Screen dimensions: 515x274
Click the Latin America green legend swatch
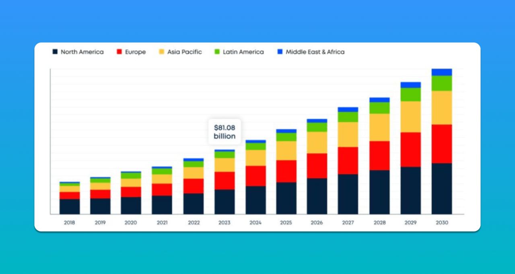(x=217, y=52)
